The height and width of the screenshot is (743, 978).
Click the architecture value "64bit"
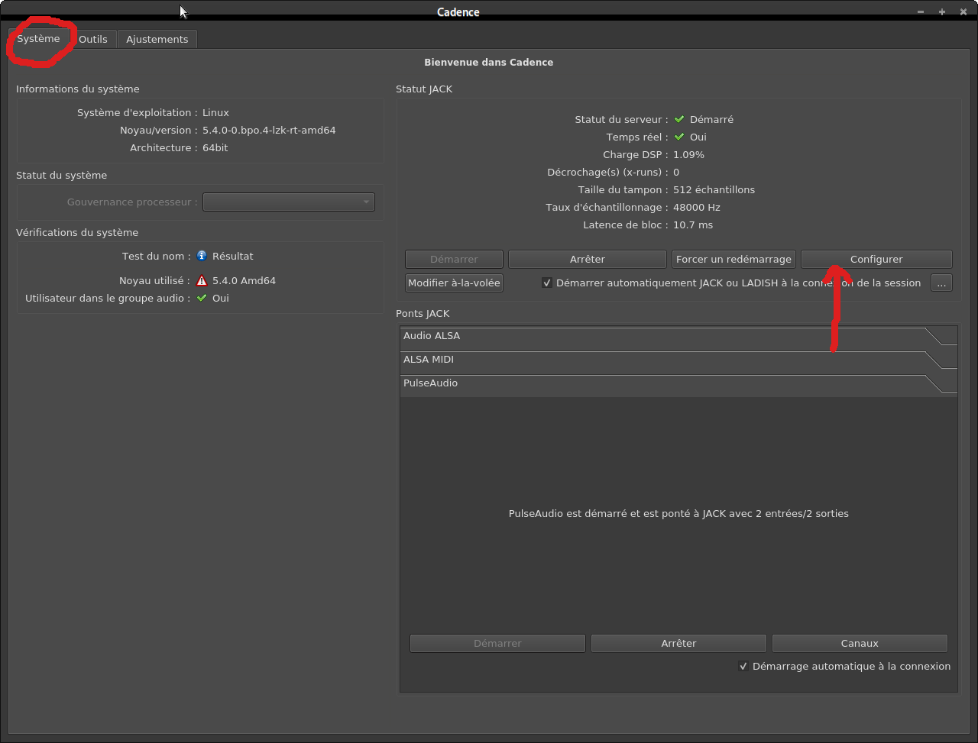tap(215, 147)
